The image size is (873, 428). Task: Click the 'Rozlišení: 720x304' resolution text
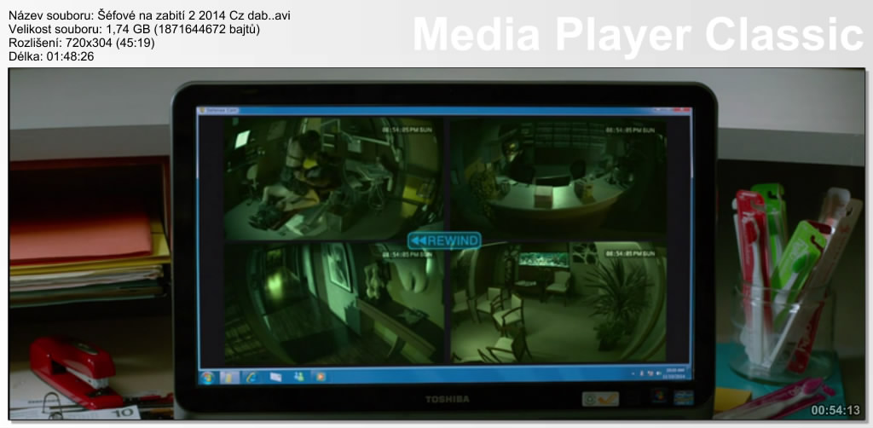82,43
